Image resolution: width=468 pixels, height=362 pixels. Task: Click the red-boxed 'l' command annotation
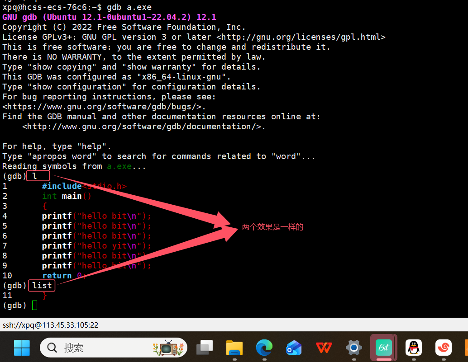click(x=38, y=176)
